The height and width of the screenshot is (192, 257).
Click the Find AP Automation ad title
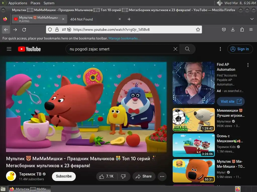(226, 67)
